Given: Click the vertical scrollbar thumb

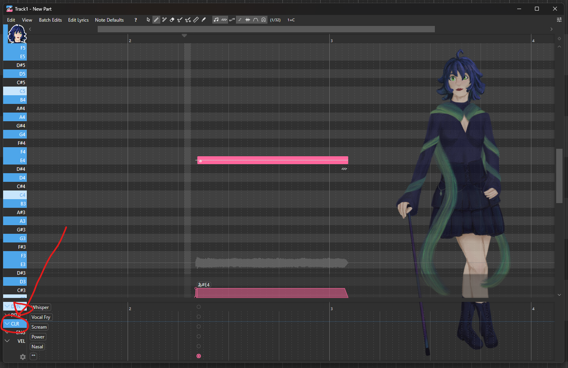Looking at the screenshot, I should tap(559, 176).
